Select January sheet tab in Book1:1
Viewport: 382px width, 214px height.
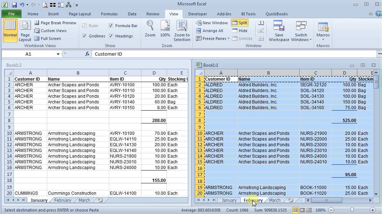click(229, 200)
